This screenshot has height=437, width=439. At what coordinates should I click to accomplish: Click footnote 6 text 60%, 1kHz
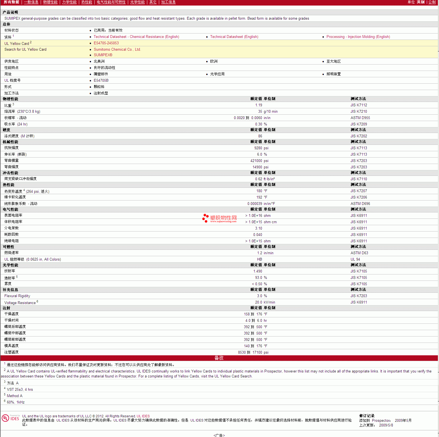(16, 402)
